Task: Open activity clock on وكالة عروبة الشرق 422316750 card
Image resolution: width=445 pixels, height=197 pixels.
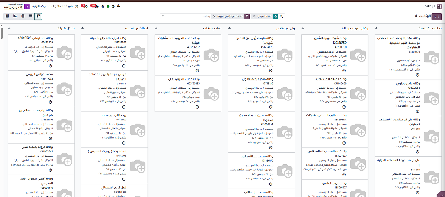Action: 344,71
